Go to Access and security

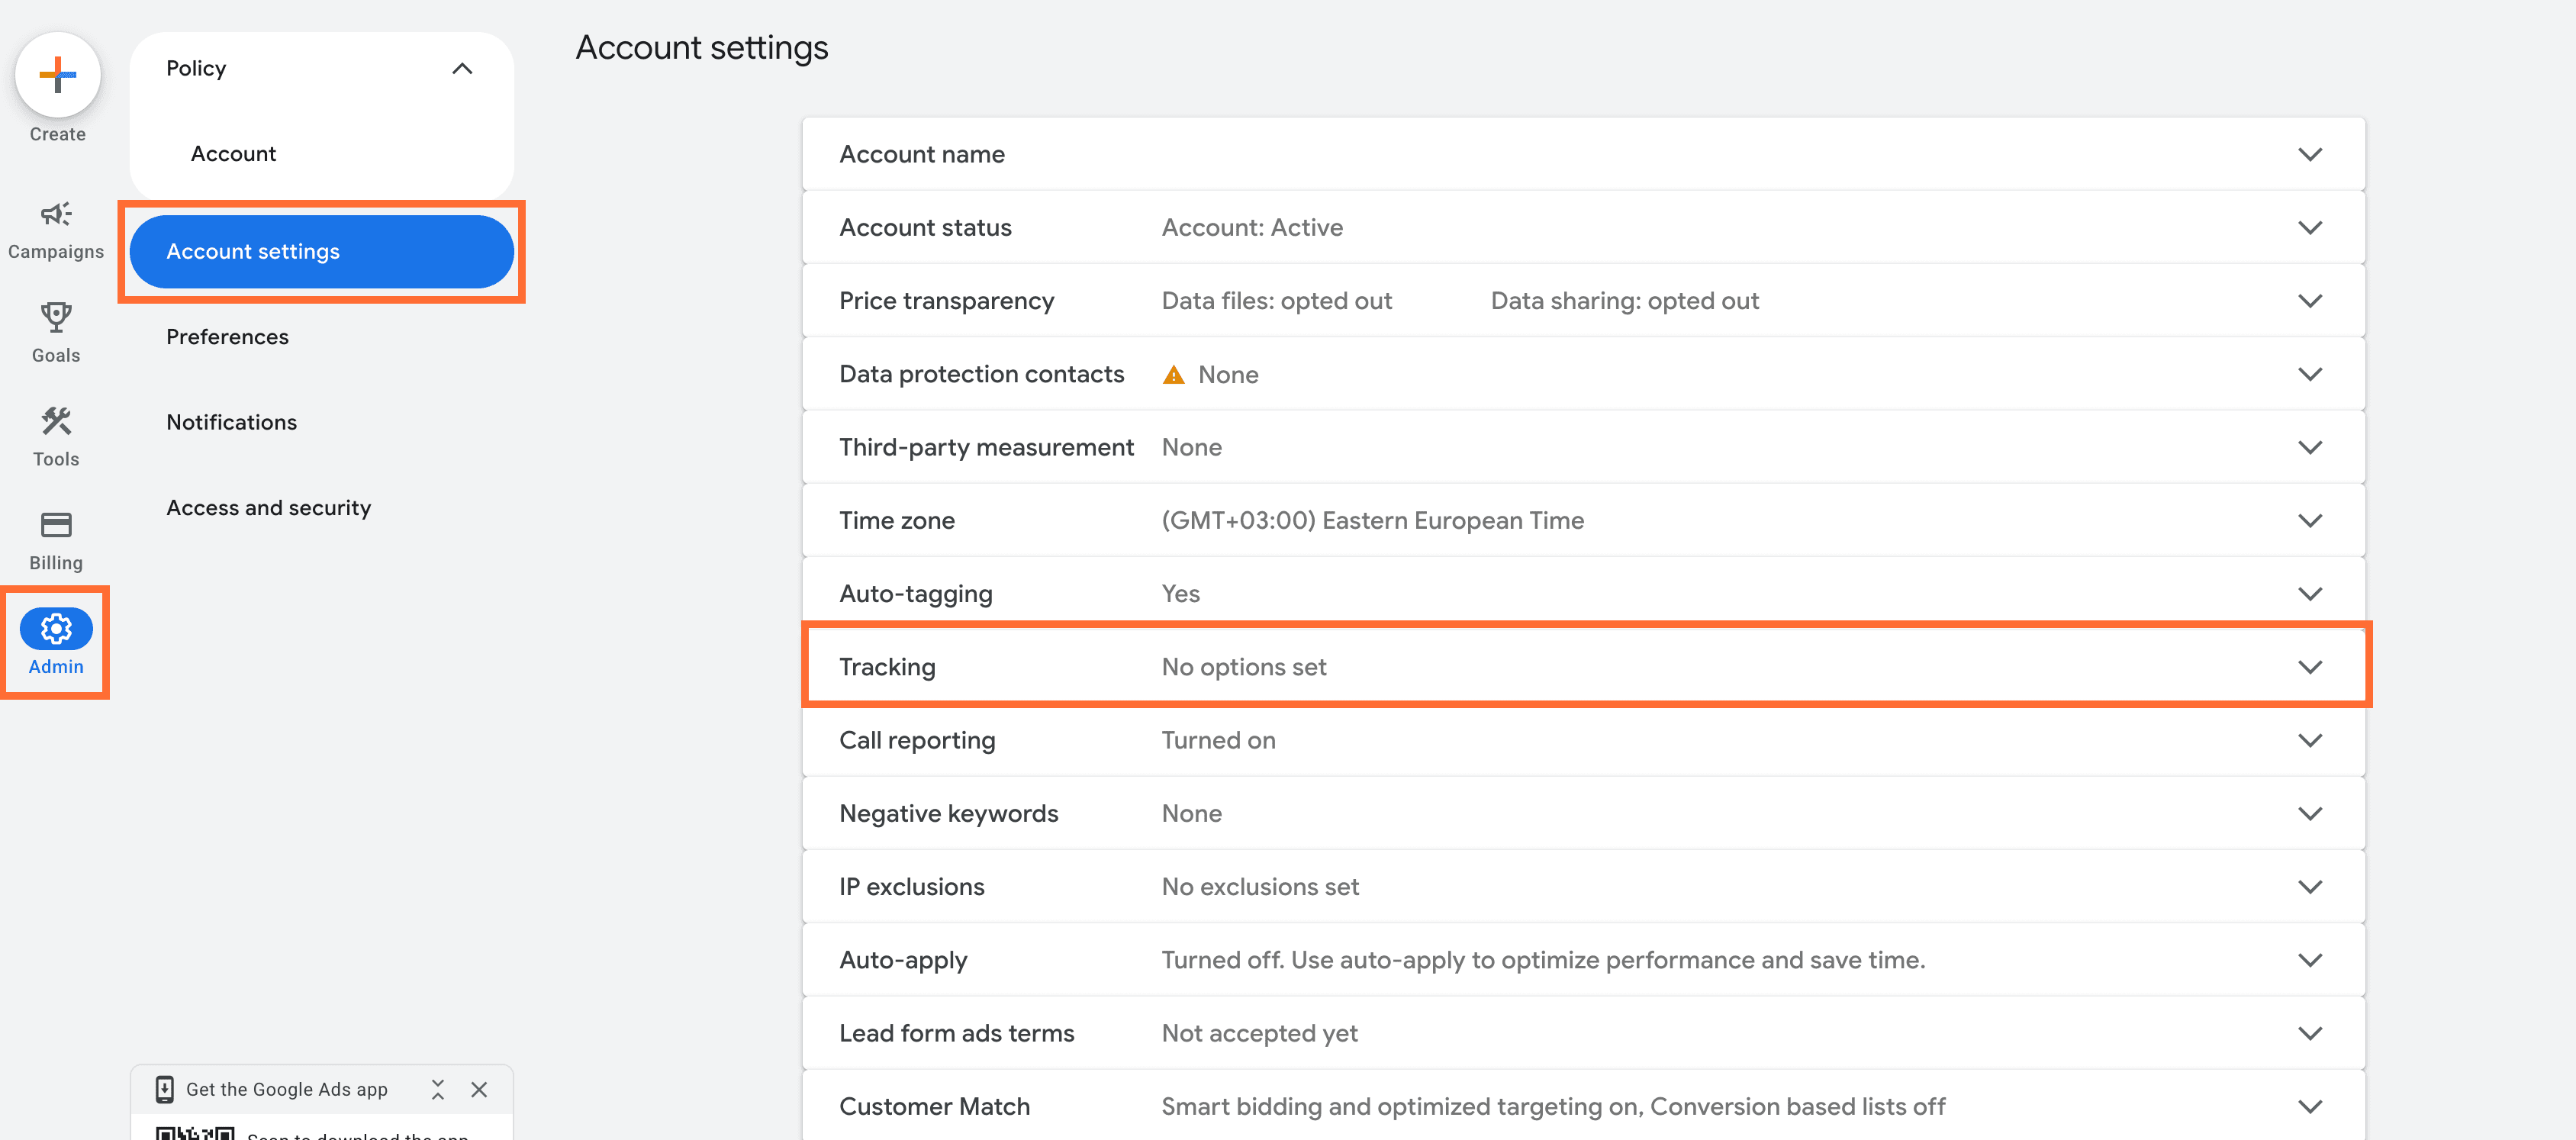pyautogui.click(x=268, y=508)
